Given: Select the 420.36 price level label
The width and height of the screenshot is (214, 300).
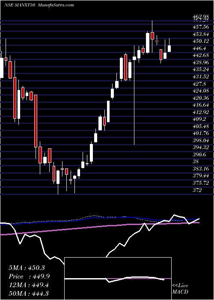Looking at the screenshot, I should (200, 98).
